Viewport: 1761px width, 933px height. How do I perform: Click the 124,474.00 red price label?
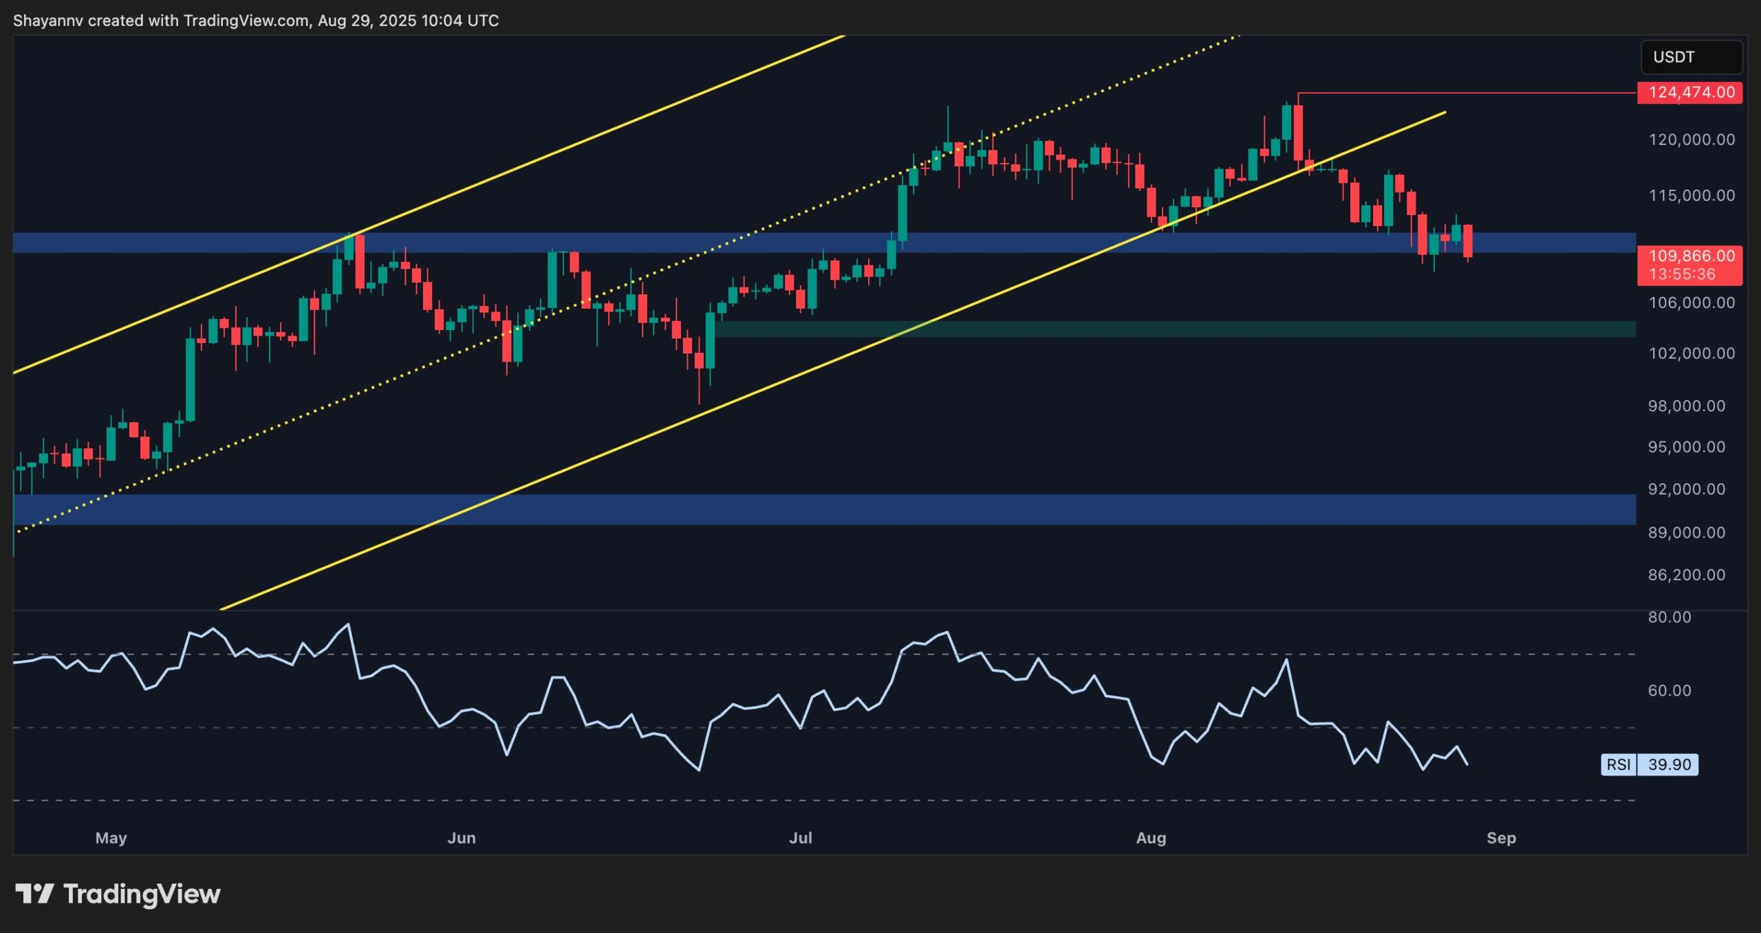[x=1690, y=92]
